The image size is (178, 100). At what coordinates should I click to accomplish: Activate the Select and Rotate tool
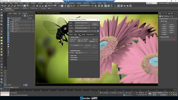point(40,6)
